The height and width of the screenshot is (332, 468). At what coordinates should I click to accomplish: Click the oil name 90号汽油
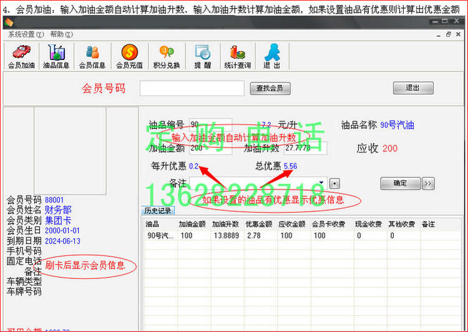(x=397, y=125)
